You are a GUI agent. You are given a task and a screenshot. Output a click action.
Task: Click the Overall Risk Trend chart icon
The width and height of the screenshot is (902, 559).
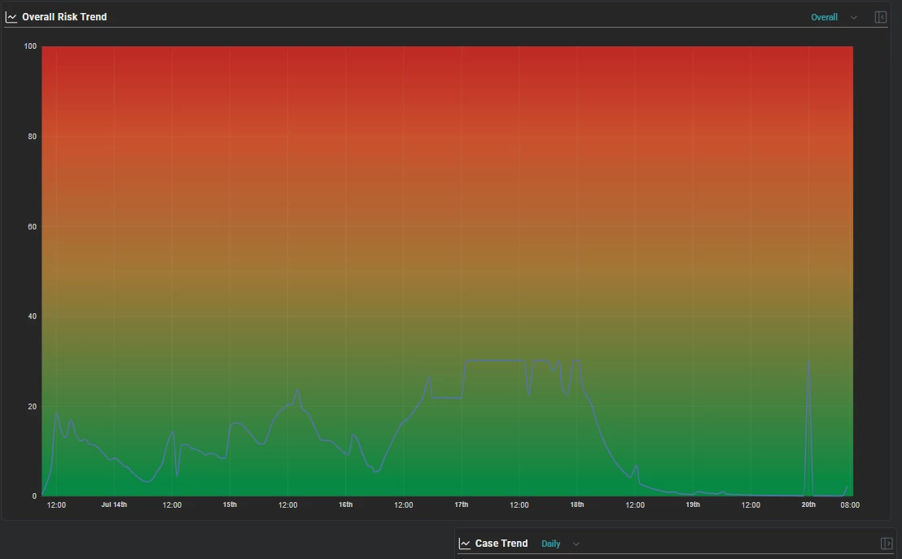(11, 17)
